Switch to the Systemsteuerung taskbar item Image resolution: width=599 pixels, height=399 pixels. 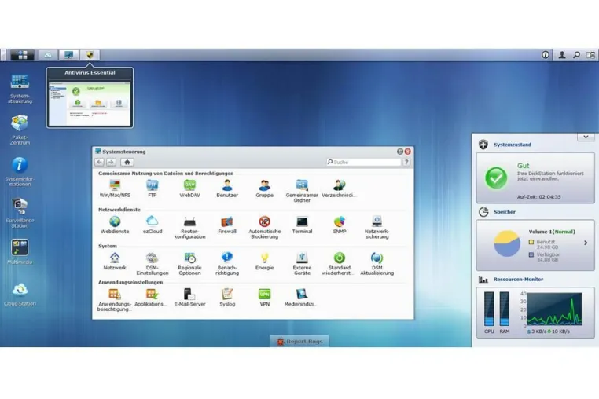click(68, 55)
